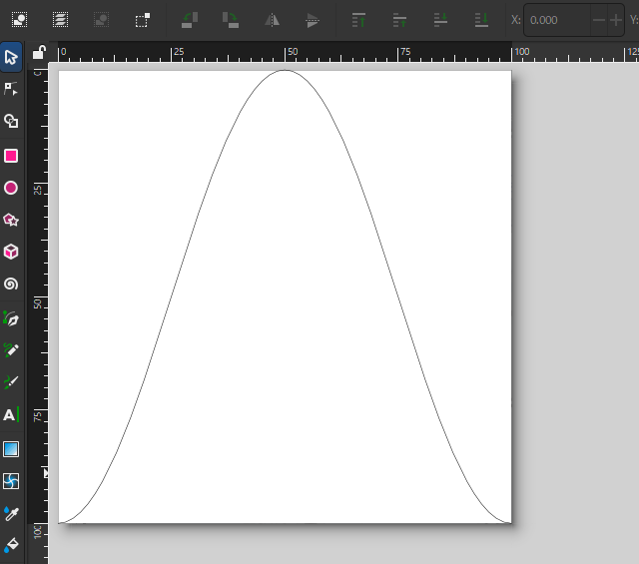The width and height of the screenshot is (639, 564).
Task: Select the Calligraphy tool
Action: coord(11,382)
